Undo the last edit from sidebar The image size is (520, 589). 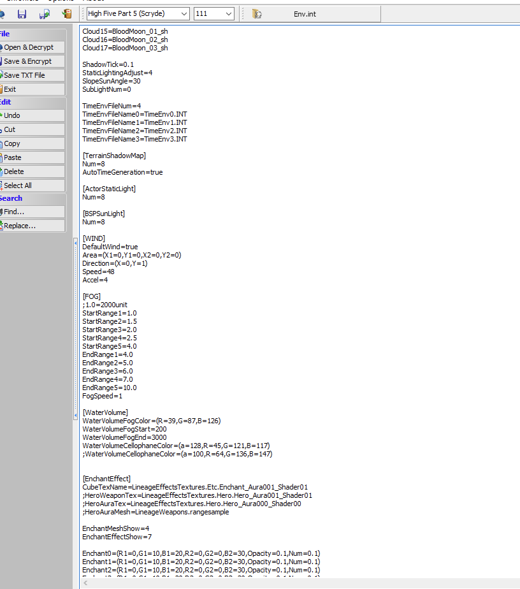tap(32, 115)
